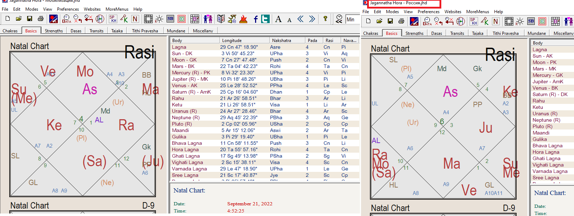The height and width of the screenshot is (216, 574).
Task: Click the couple matching icon, left window
Action: [208, 19]
